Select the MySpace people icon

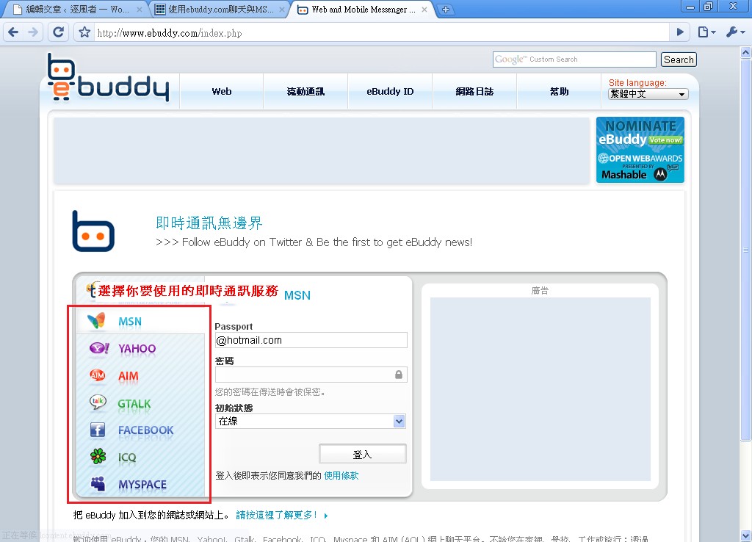98,483
